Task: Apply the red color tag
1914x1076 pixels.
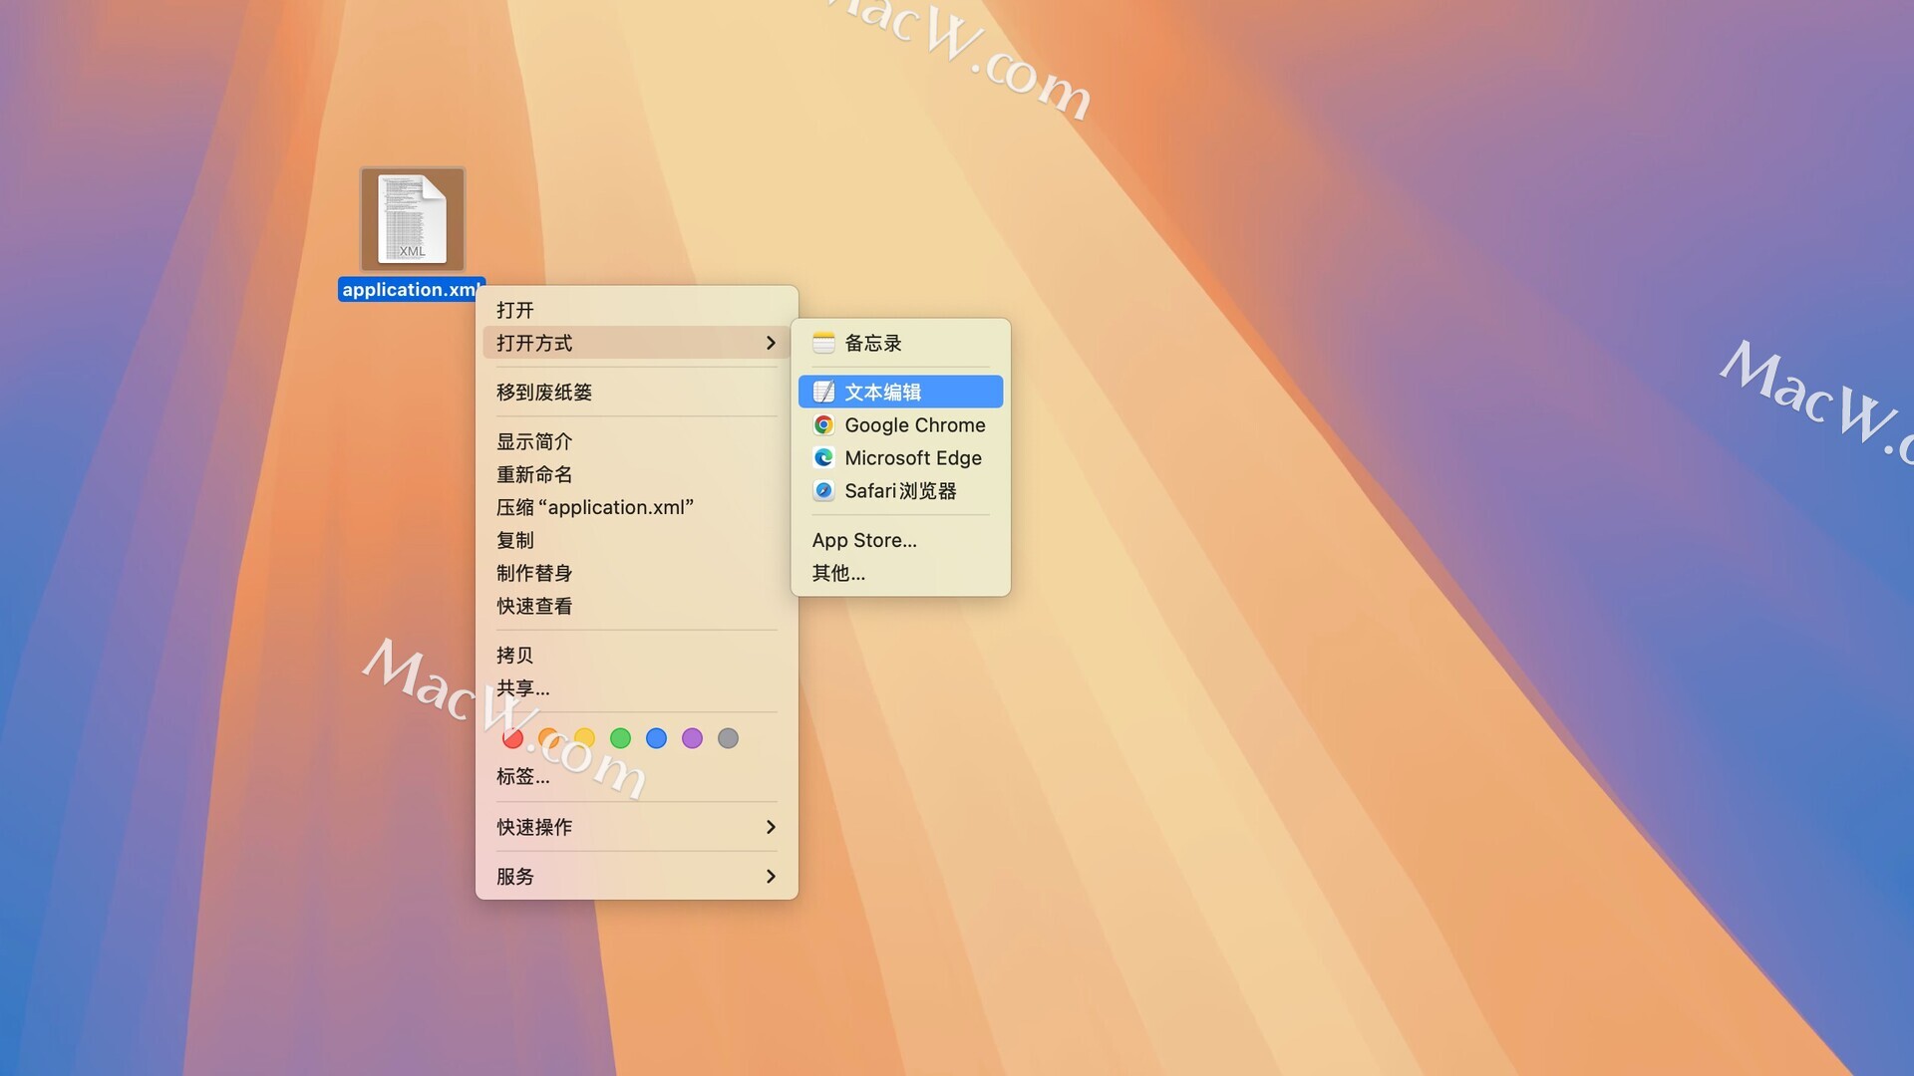Action: [x=512, y=738]
